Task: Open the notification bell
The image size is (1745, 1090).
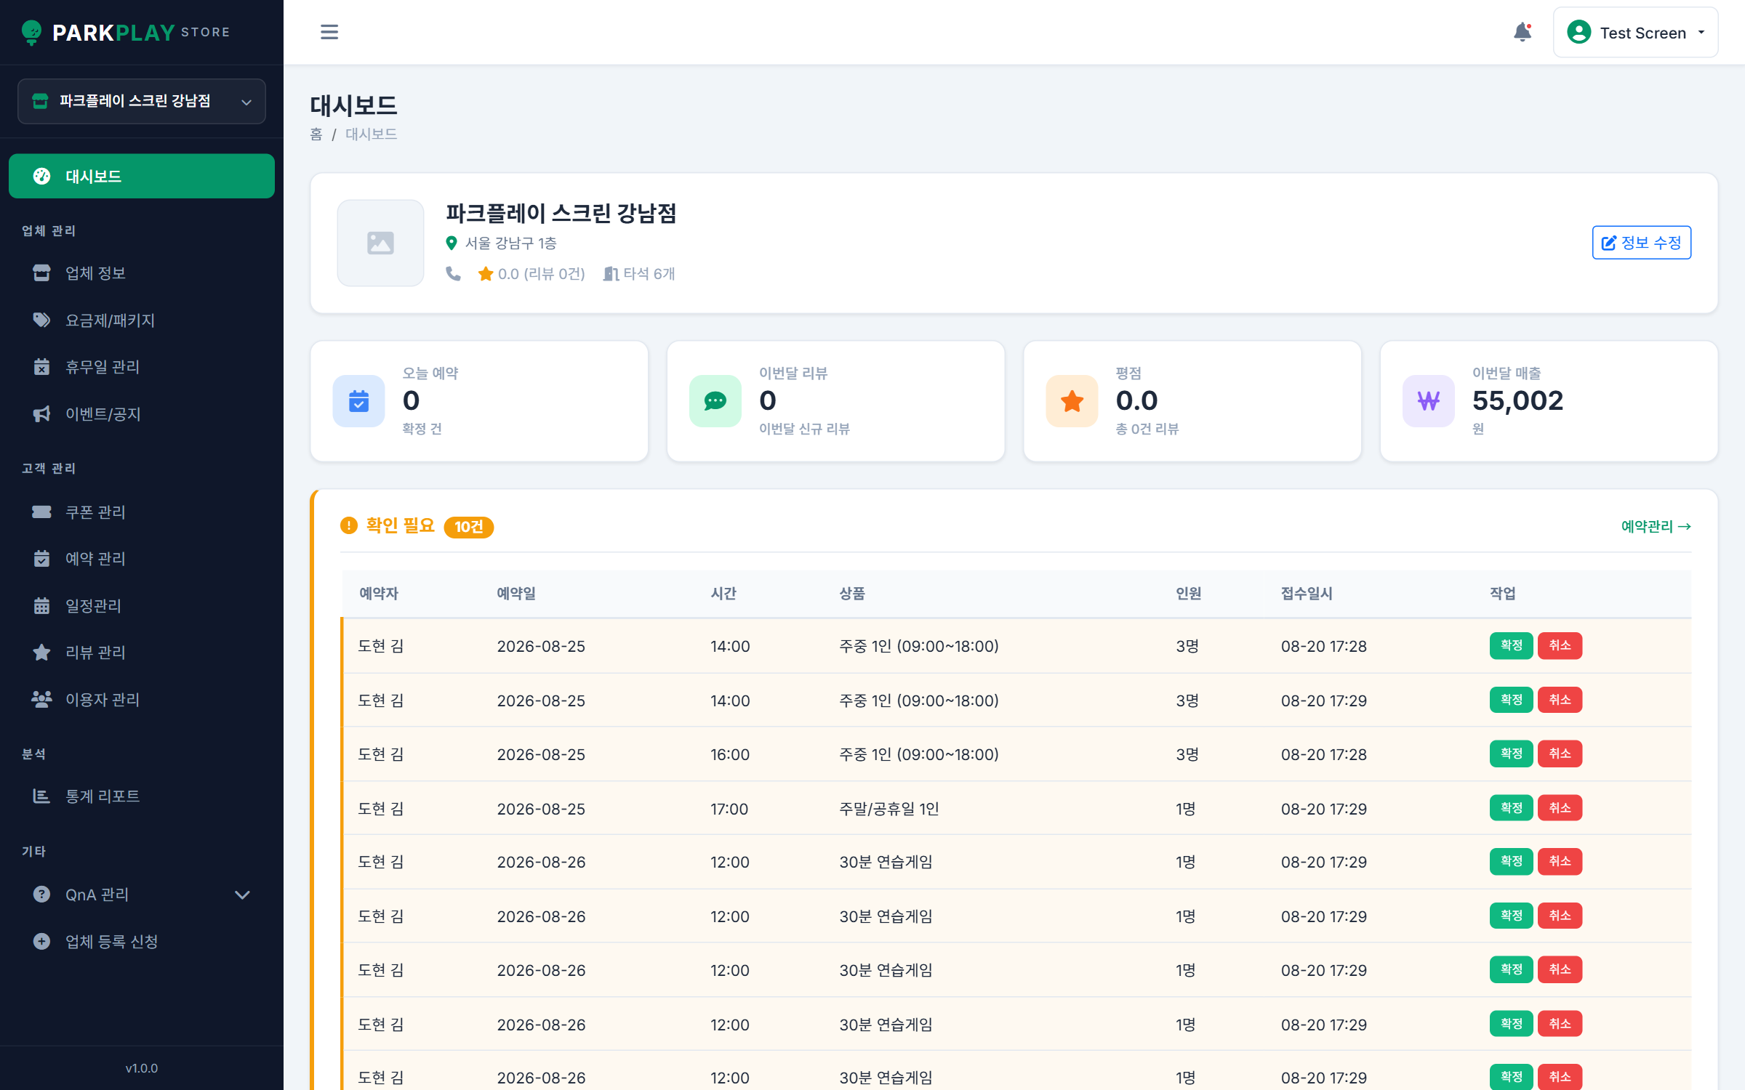Action: (1522, 32)
